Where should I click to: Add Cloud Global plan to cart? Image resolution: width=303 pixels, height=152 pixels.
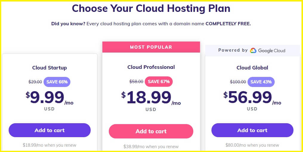coord(252,130)
